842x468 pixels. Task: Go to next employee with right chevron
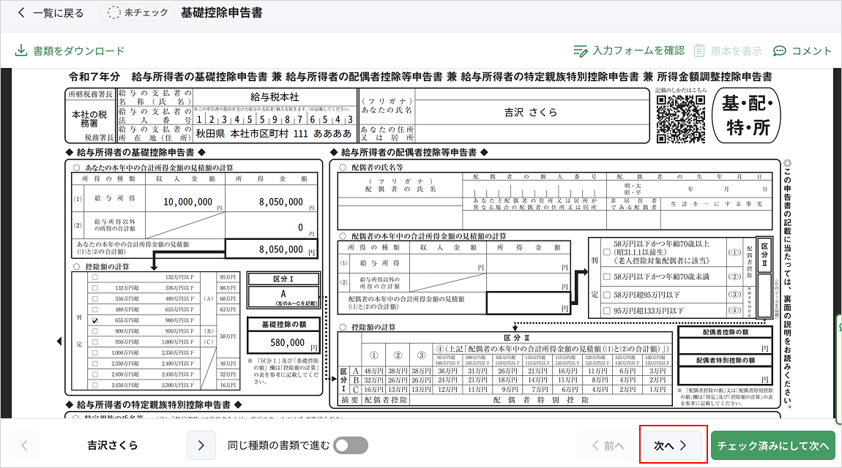(201, 445)
